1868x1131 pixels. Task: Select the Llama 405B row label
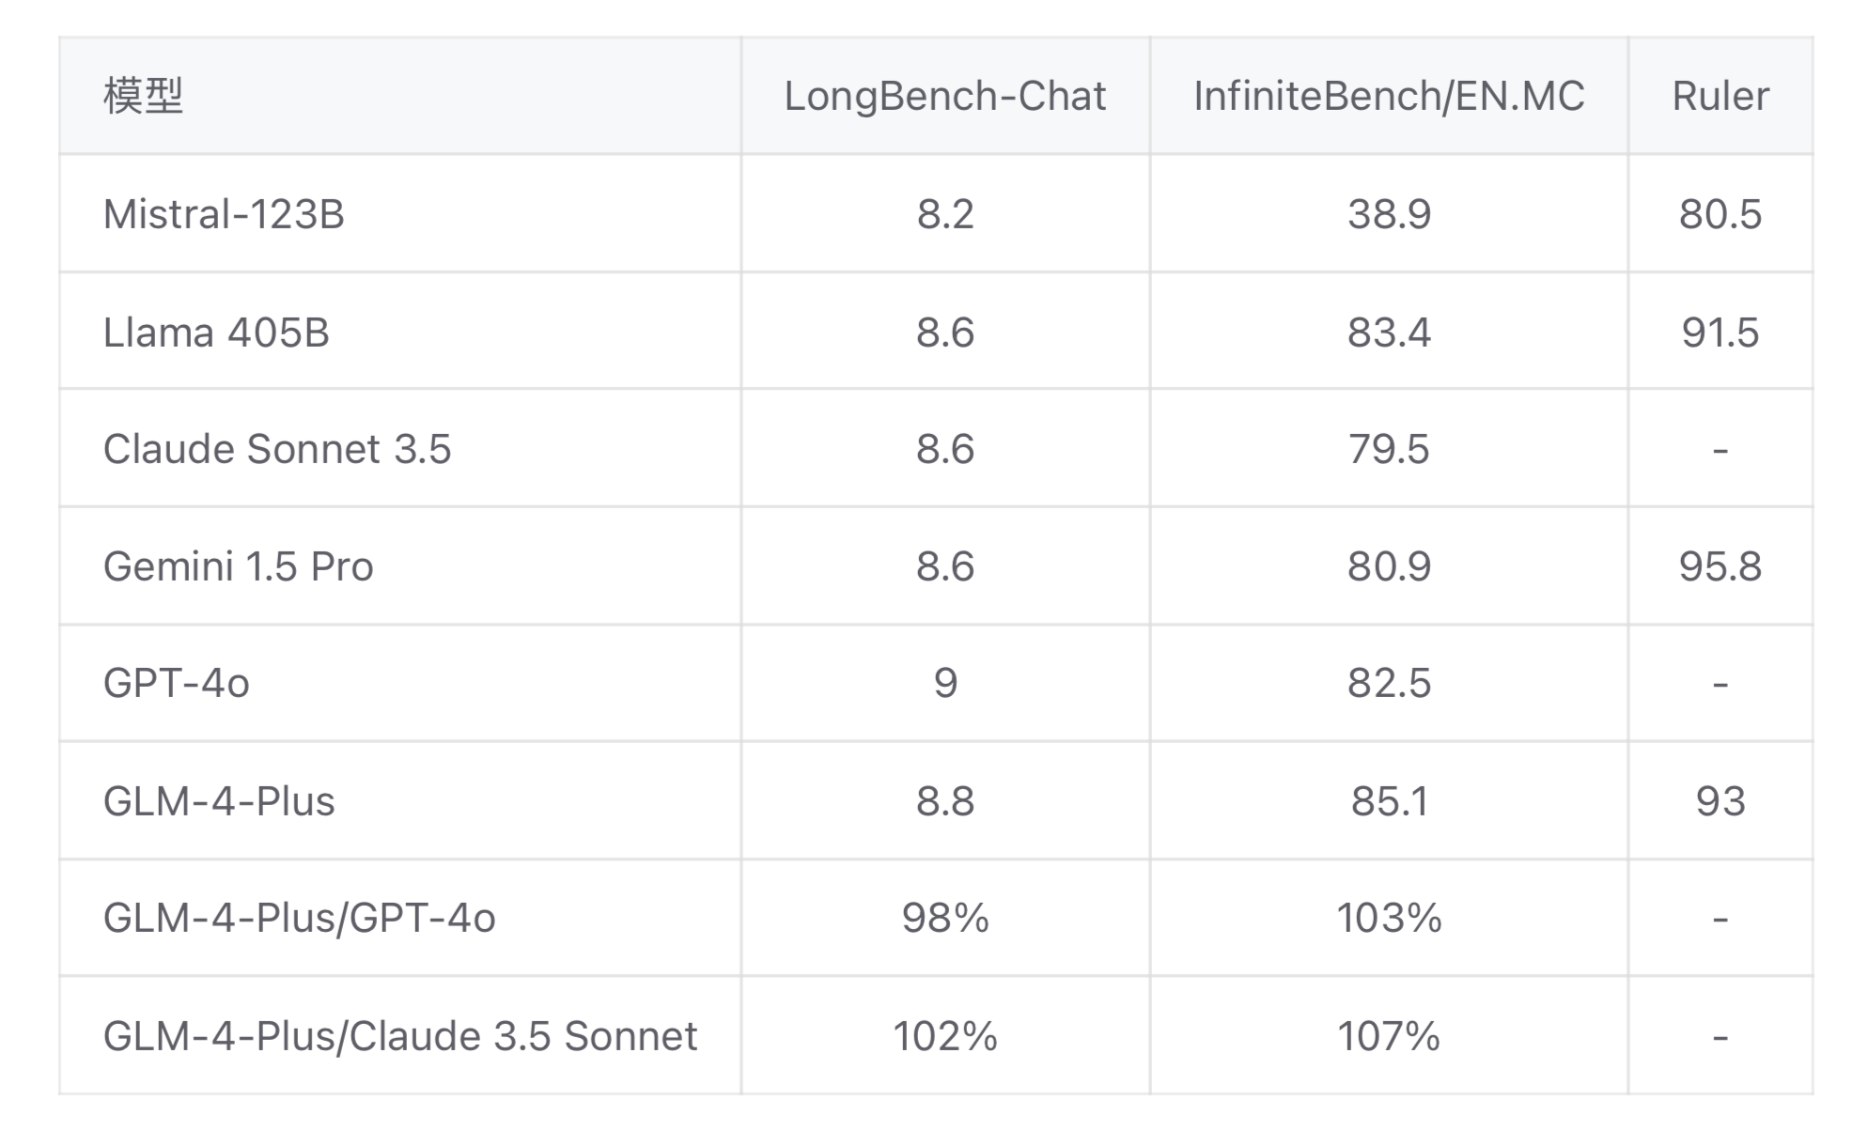click(216, 333)
